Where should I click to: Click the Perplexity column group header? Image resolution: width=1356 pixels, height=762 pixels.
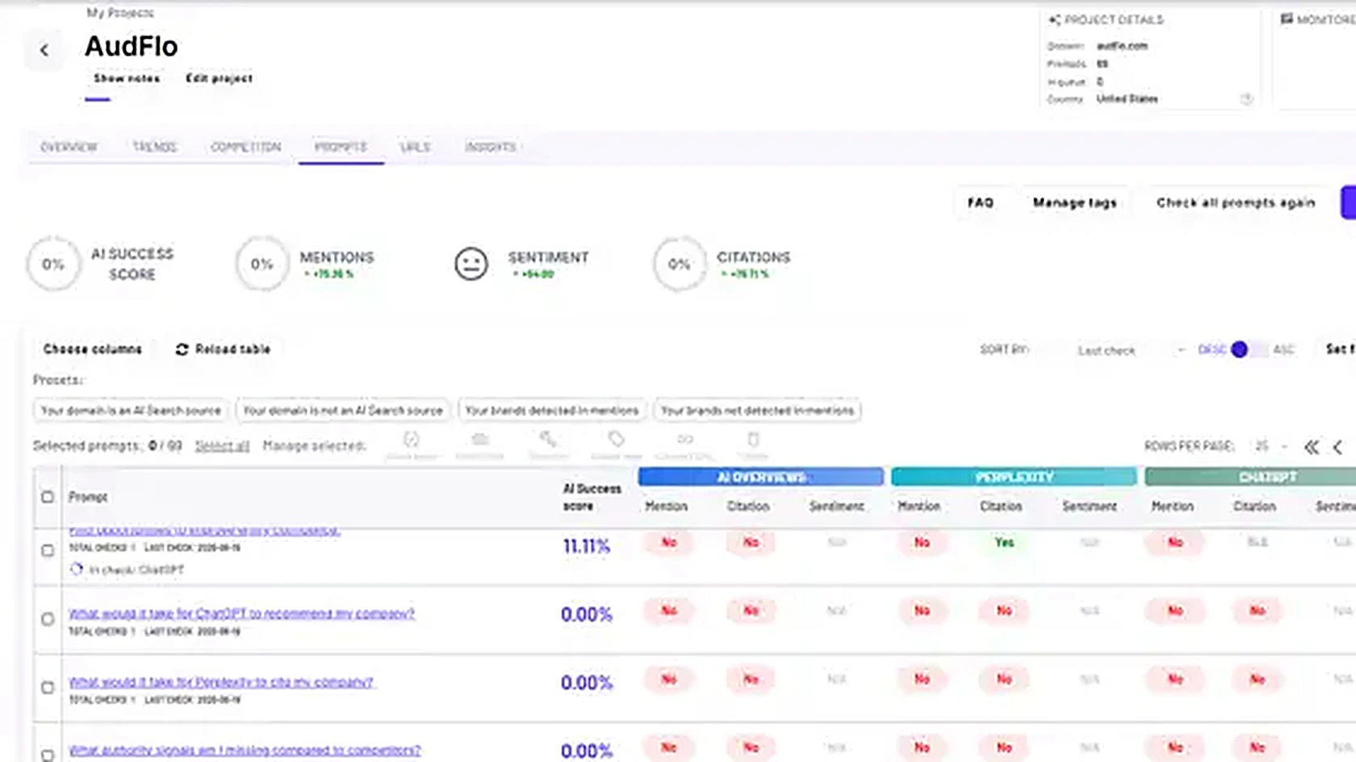tap(1014, 477)
